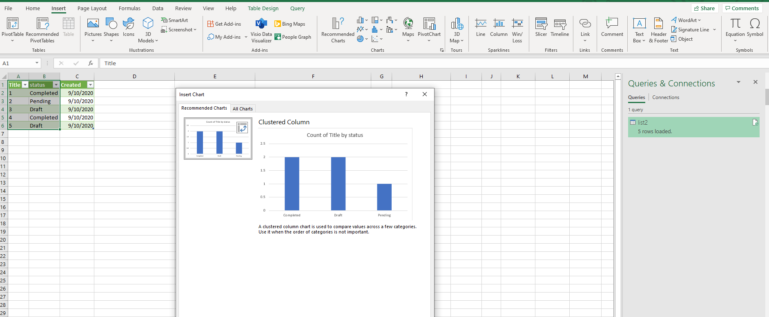Click Insert Chart dialog help button
The width and height of the screenshot is (769, 317).
pos(406,94)
